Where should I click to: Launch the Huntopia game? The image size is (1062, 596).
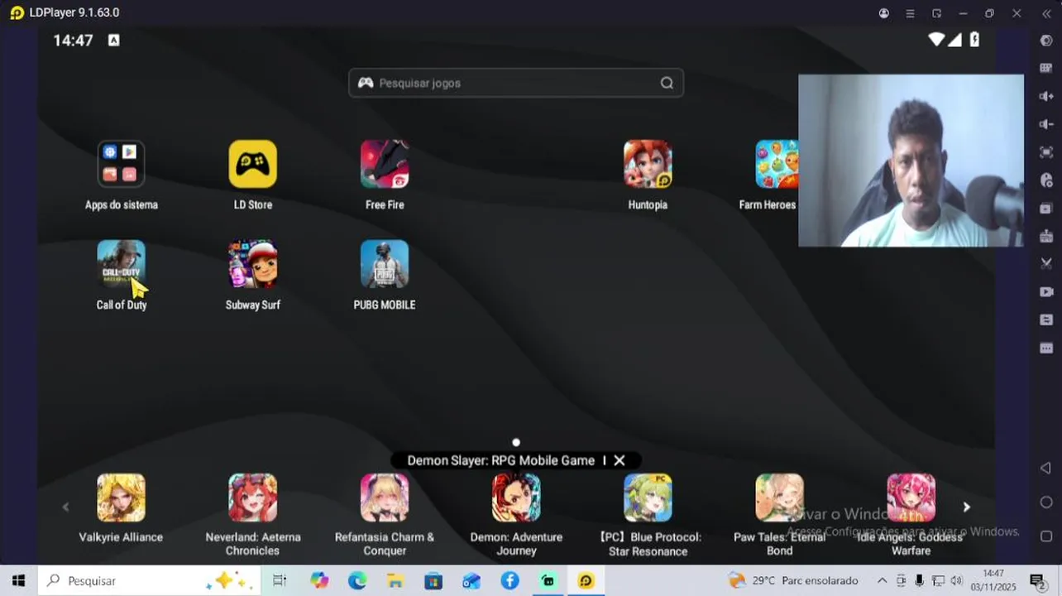648,164
